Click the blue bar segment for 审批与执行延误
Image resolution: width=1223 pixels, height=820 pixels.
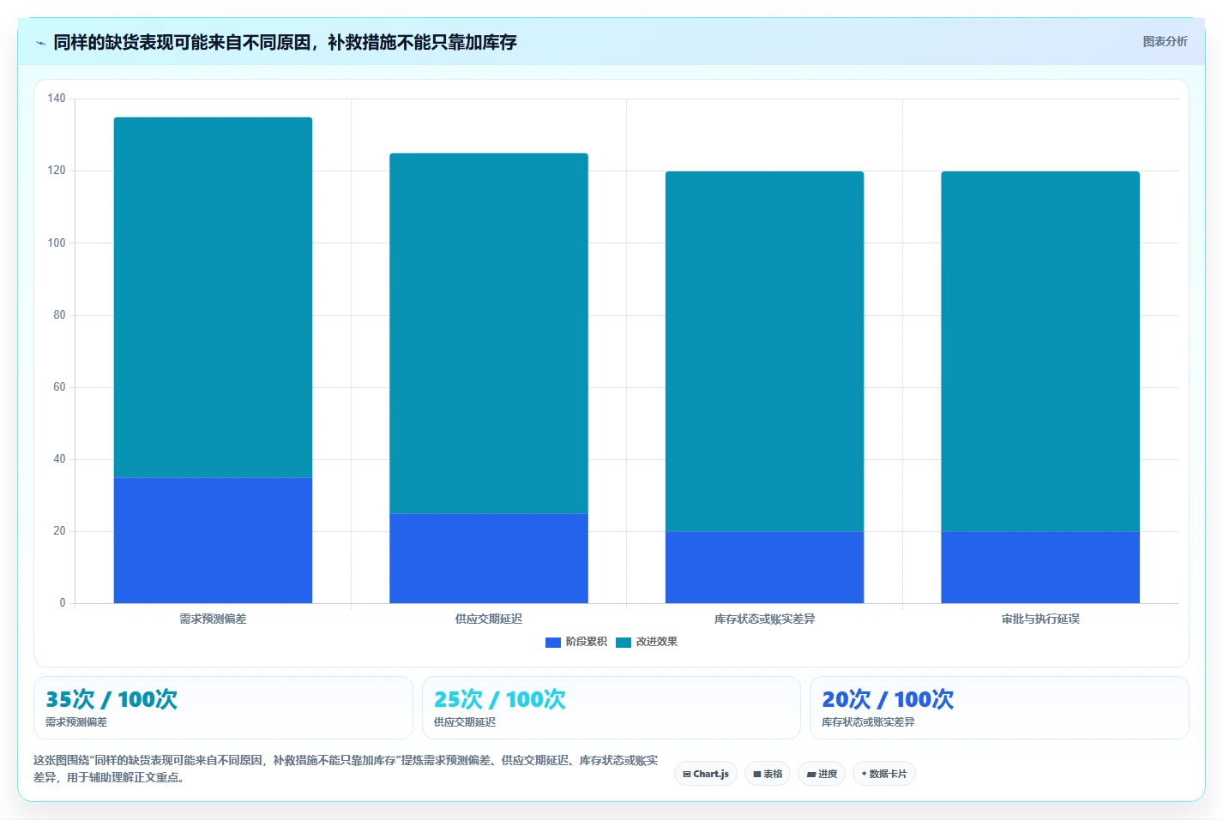click(1040, 567)
